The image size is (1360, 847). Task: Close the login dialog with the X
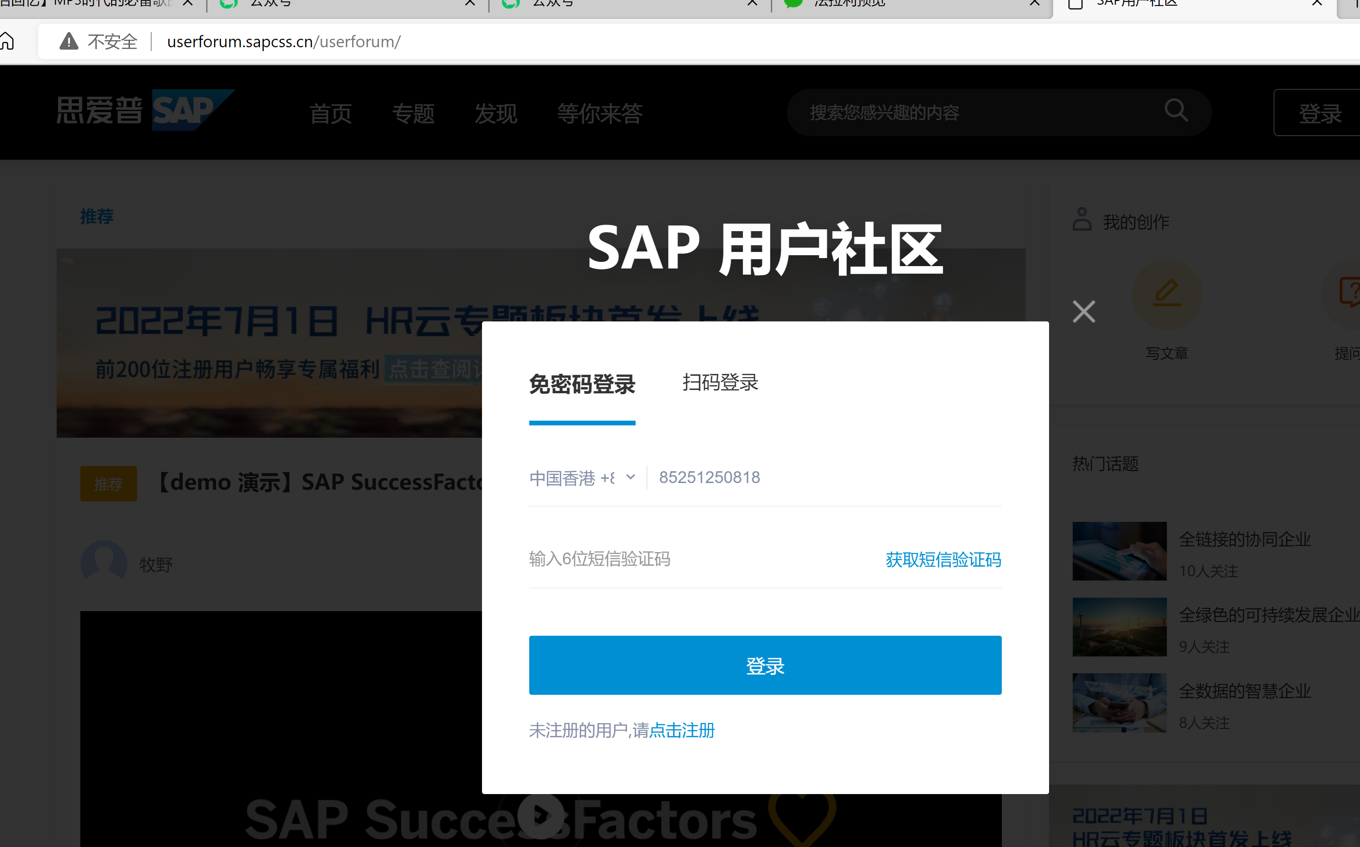1084,311
